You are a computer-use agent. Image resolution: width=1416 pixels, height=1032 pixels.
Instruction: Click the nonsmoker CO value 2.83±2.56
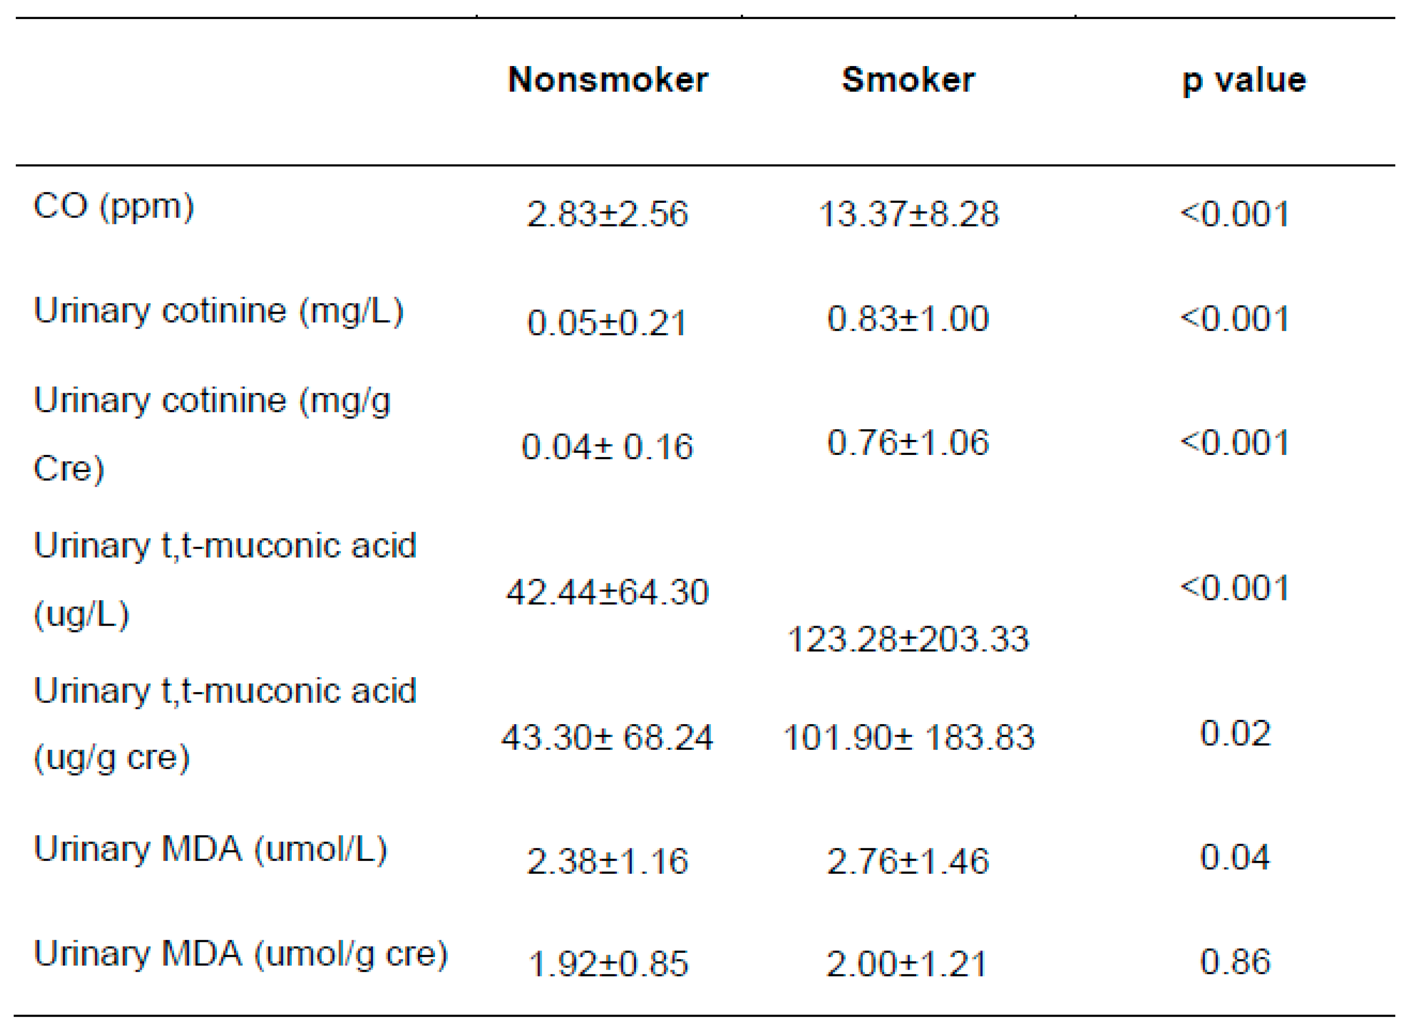pos(607,214)
